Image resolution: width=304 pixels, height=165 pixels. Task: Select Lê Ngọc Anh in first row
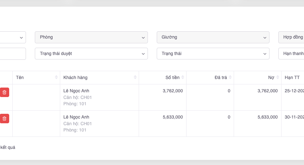(76, 91)
